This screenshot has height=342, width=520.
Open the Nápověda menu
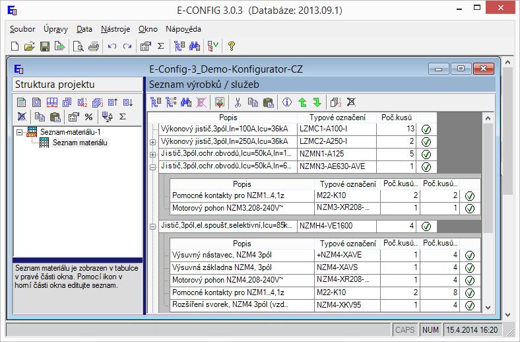[x=183, y=29]
